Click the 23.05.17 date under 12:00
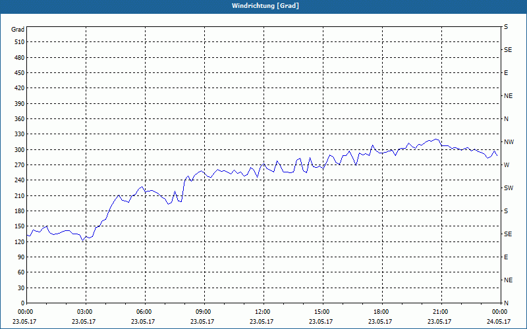527x329 pixels. click(262, 322)
